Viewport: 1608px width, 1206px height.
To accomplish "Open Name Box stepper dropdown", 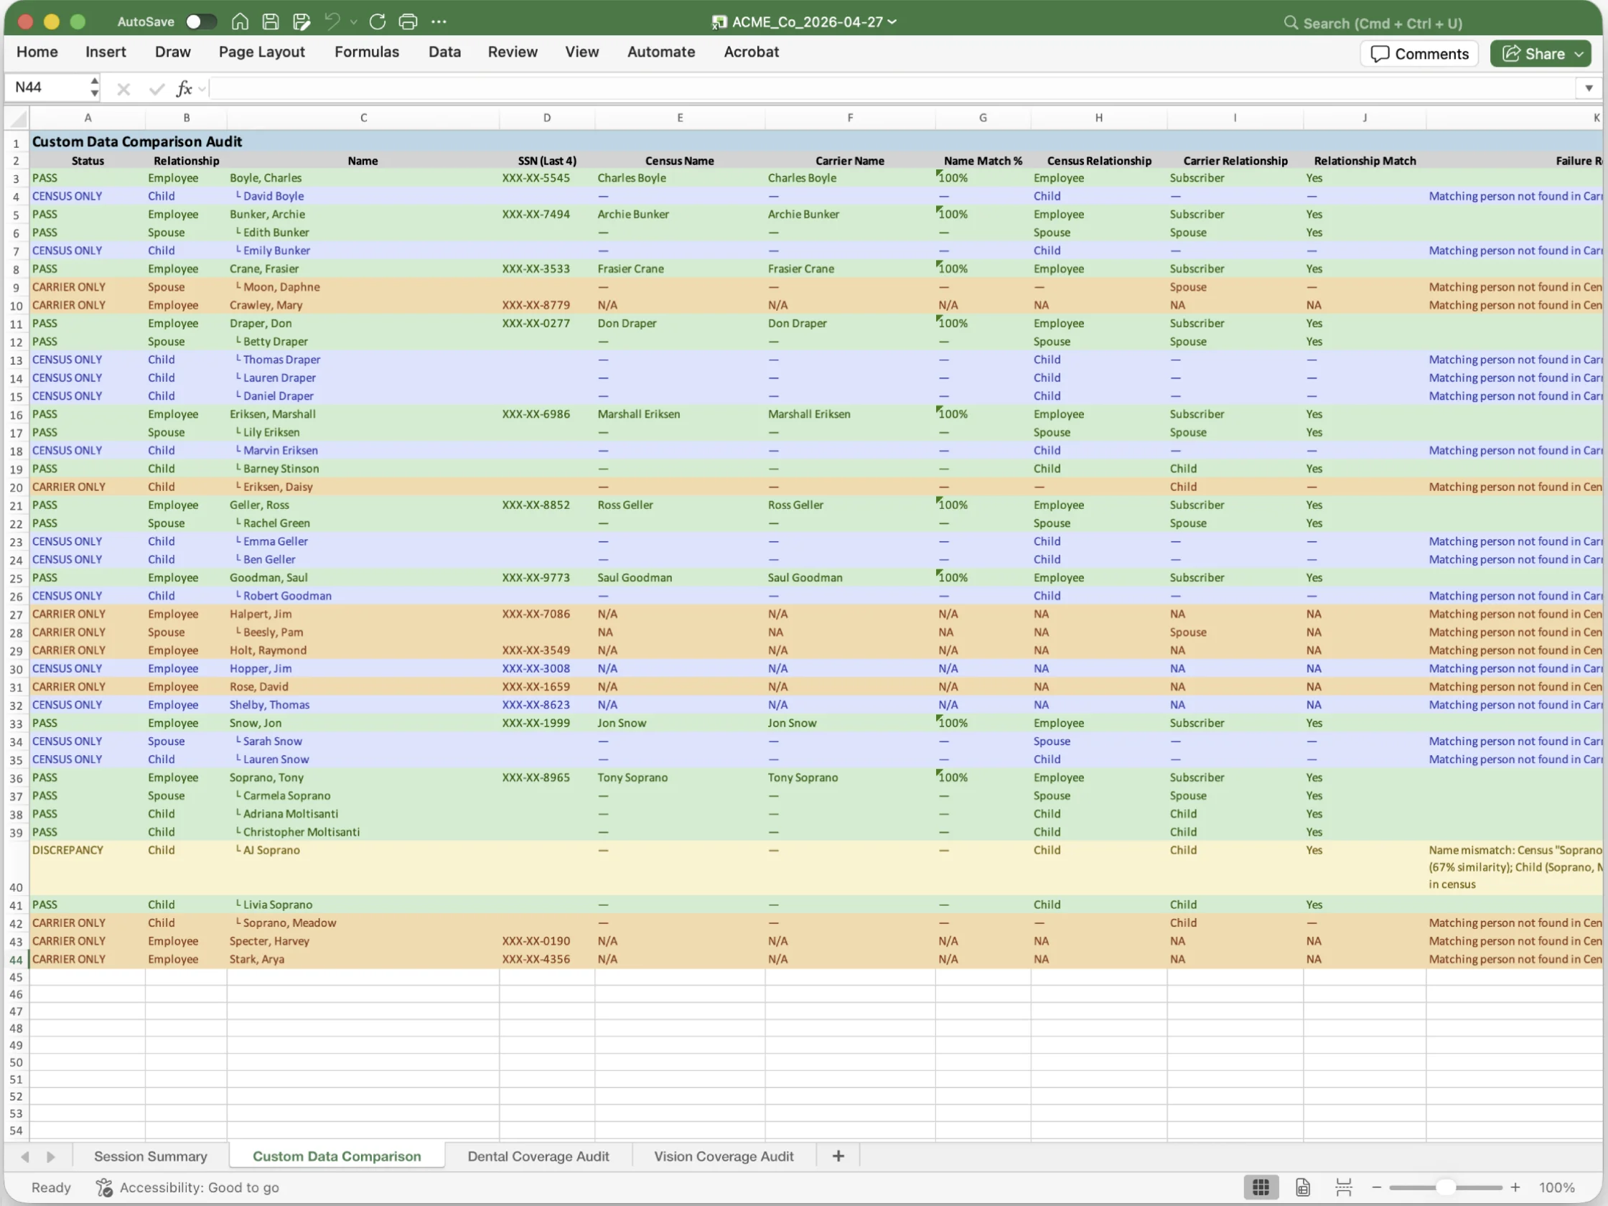I will 94,88.
